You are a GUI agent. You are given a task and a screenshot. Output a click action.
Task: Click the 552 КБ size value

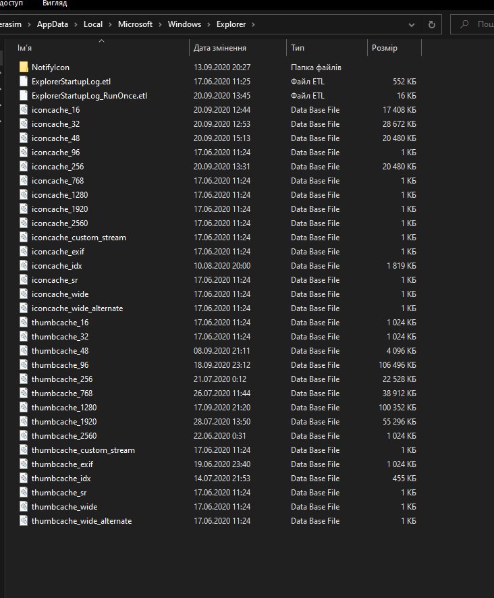coord(404,82)
